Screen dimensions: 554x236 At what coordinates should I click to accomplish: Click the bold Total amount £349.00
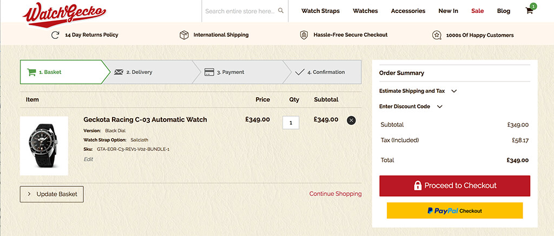[518, 160]
